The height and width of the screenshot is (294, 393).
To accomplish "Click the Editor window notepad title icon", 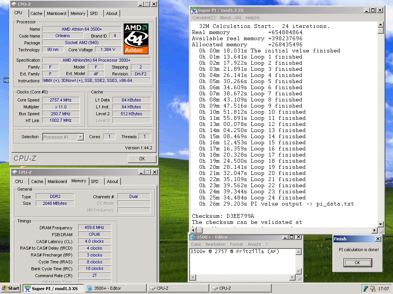I will click(193, 237).
